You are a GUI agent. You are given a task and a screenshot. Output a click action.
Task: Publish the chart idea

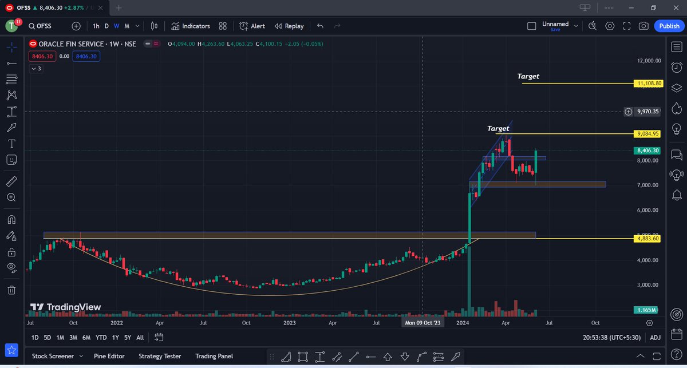(x=669, y=26)
